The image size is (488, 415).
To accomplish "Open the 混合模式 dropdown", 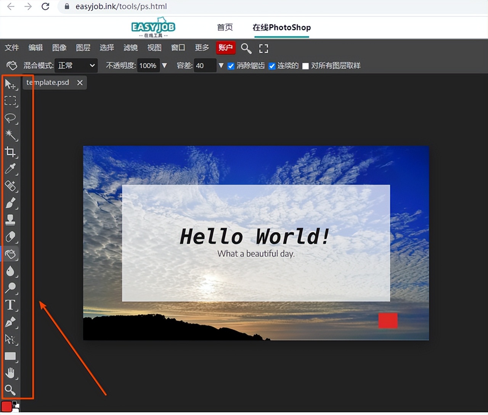I will click(x=75, y=65).
